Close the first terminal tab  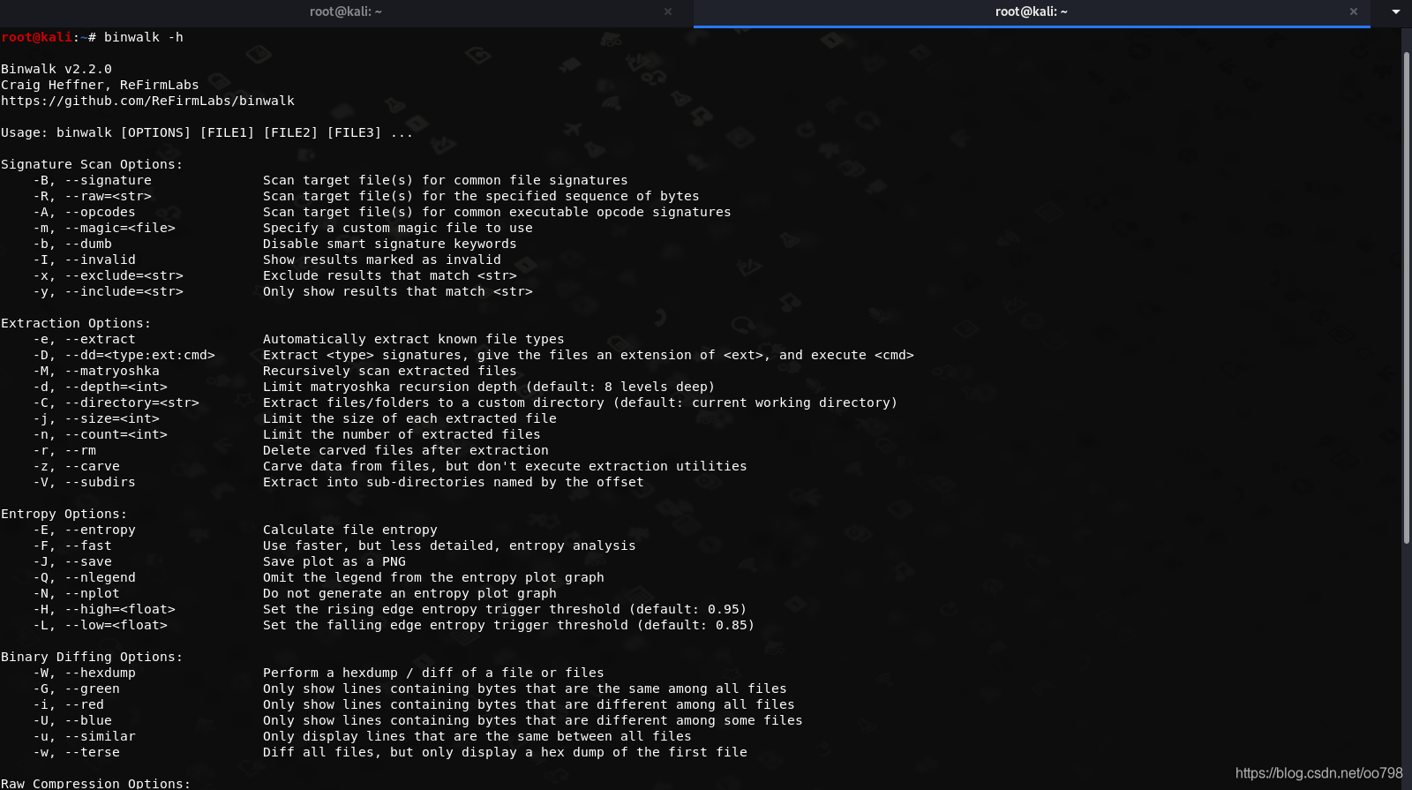tap(668, 11)
